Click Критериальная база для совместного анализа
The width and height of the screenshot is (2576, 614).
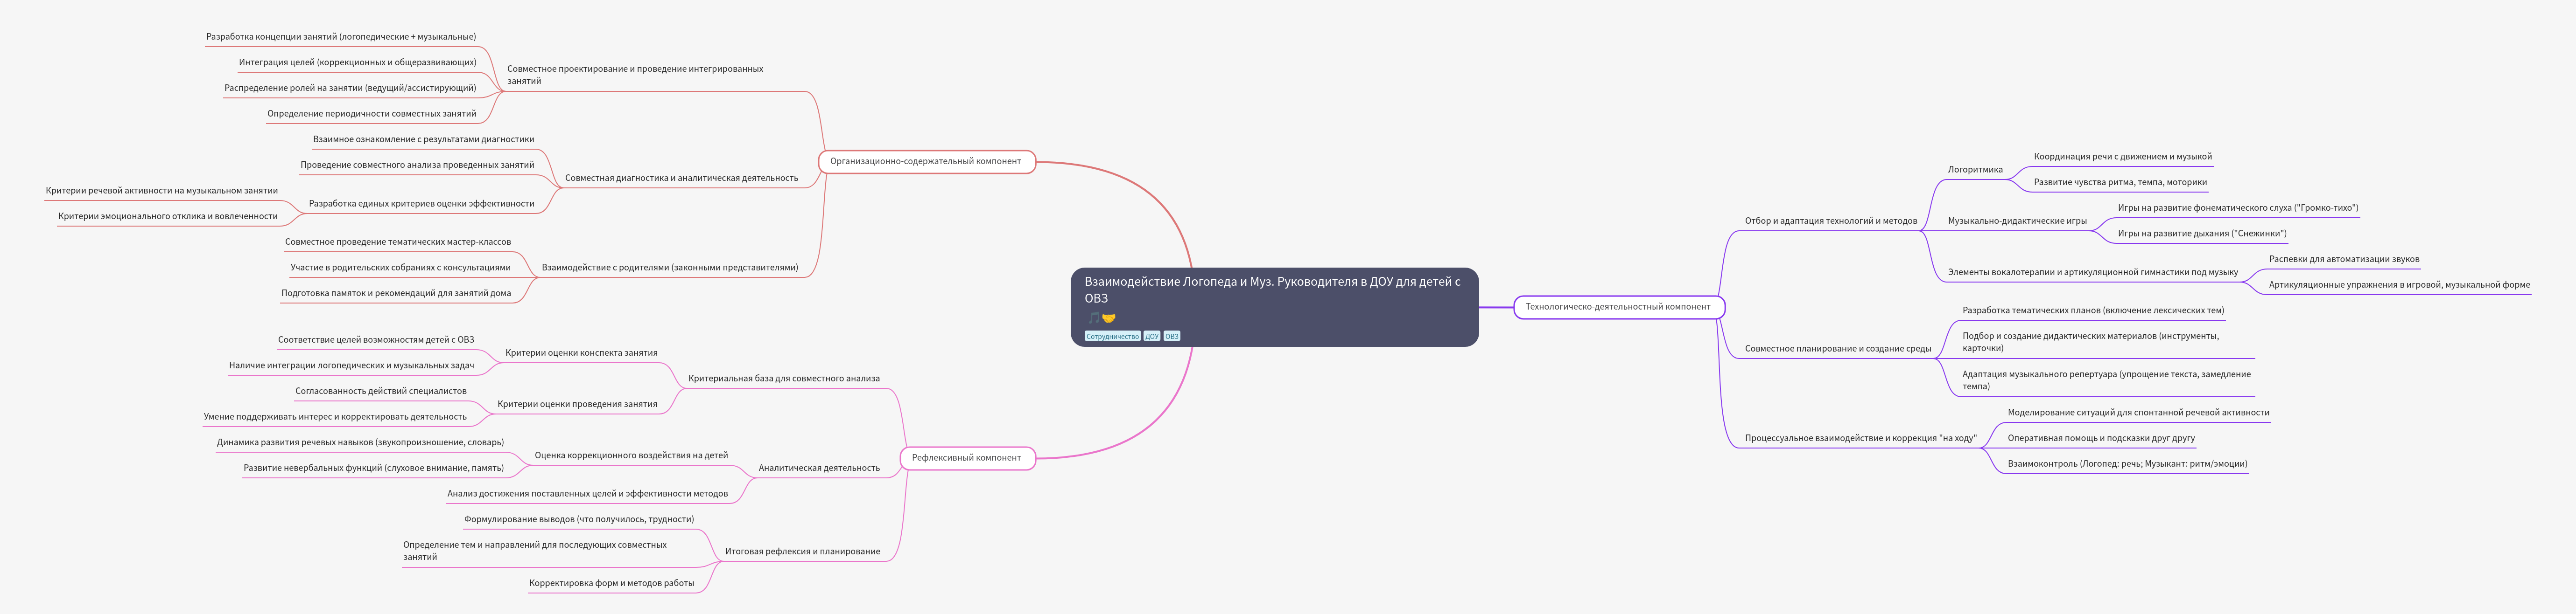[783, 379]
